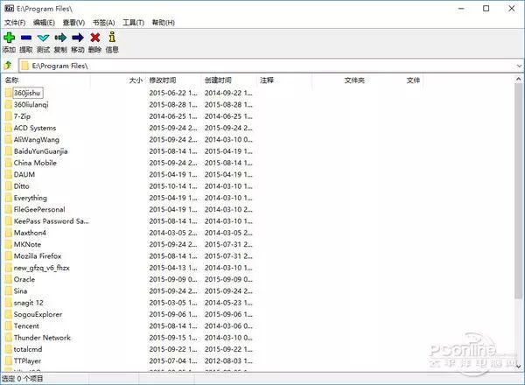Go up one folder level arrow icon
The image size is (525, 385).
[x=8, y=66]
